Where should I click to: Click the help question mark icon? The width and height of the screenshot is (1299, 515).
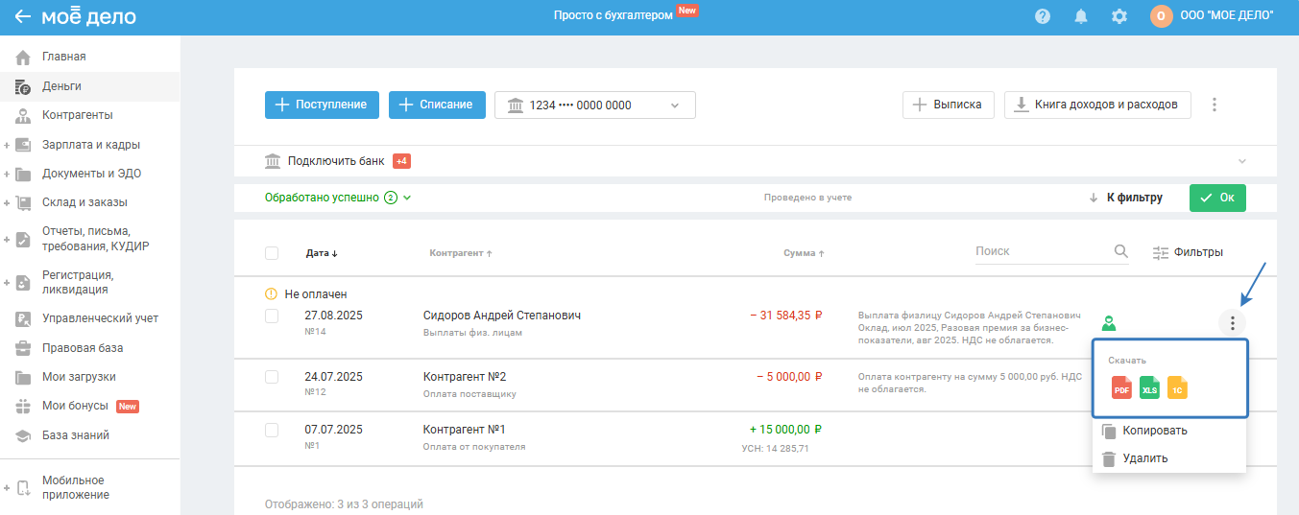1043,16
